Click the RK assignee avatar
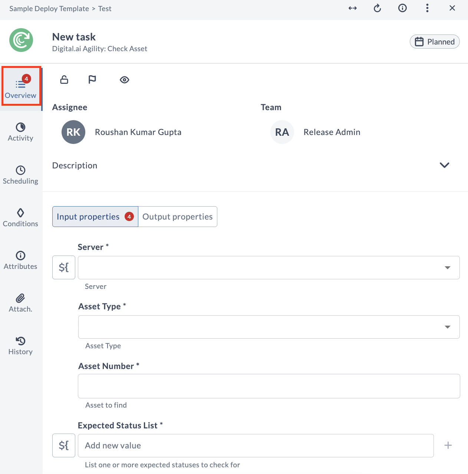 pyautogui.click(x=73, y=132)
